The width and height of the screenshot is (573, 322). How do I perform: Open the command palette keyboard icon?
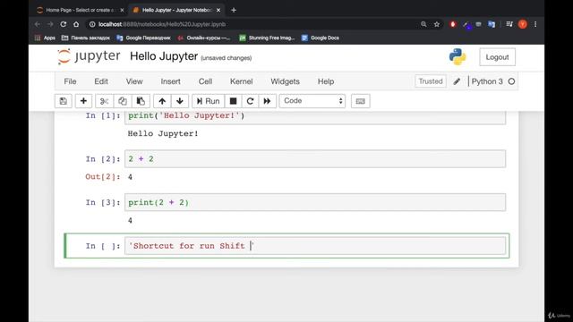pos(360,101)
